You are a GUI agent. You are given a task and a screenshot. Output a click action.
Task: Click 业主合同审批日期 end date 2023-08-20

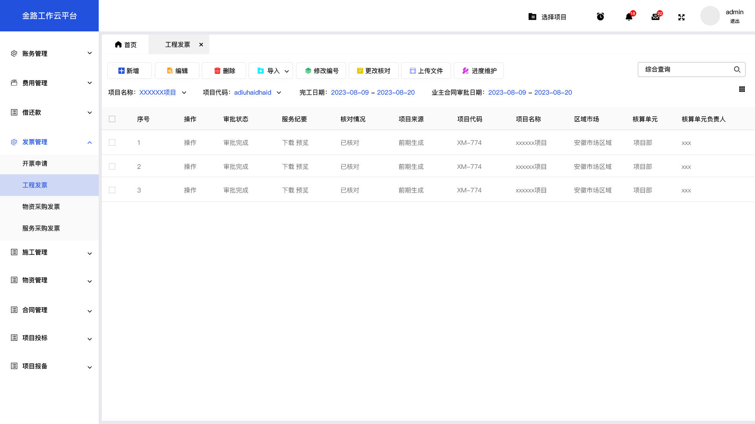point(553,93)
